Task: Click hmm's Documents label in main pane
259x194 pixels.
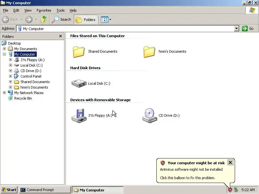Action: [172, 51]
